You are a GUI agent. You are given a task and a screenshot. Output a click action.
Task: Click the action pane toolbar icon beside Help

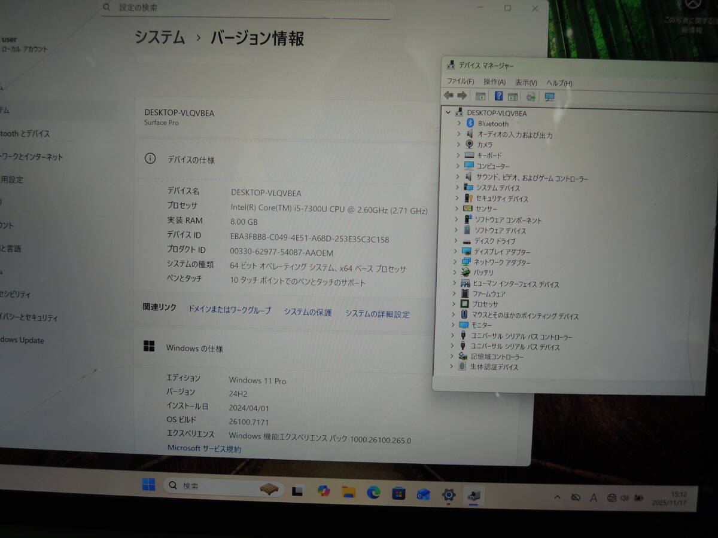[x=513, y=96]
